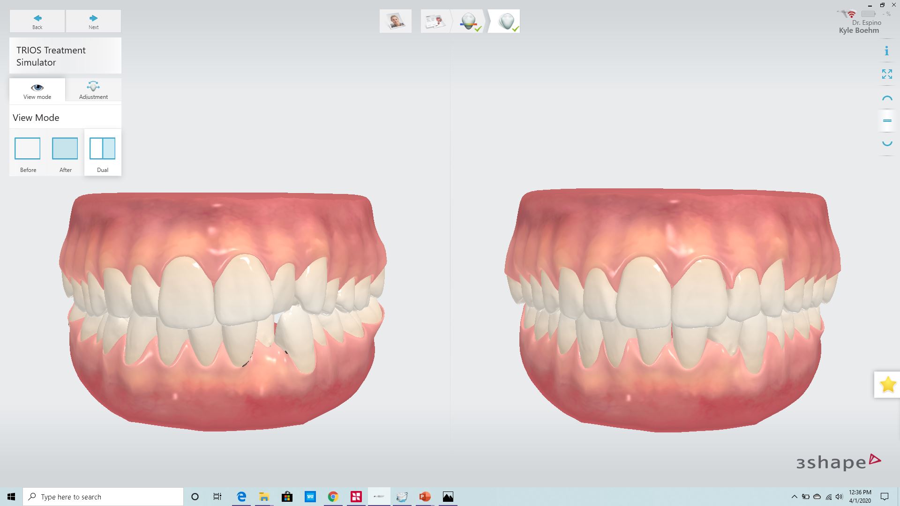Click the information icon in the sidebar
The image size is (900, 506).
click(887, 51)
